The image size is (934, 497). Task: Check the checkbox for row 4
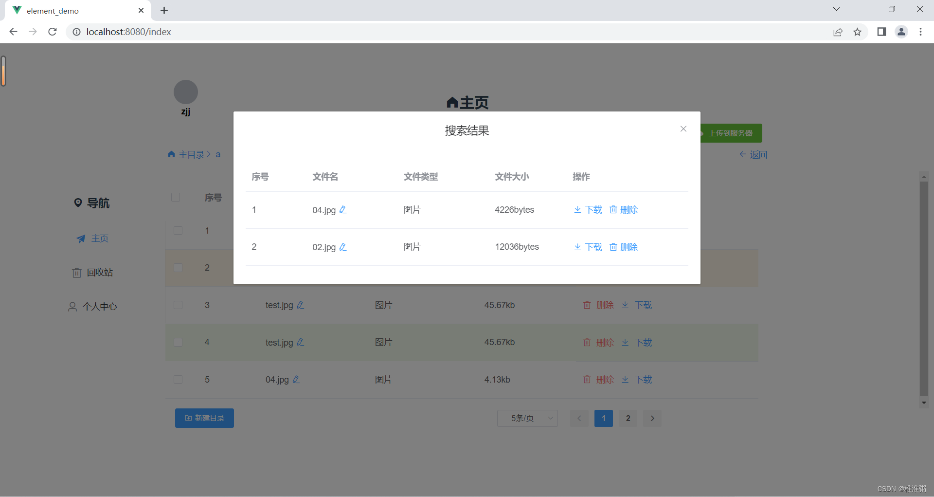178,342
